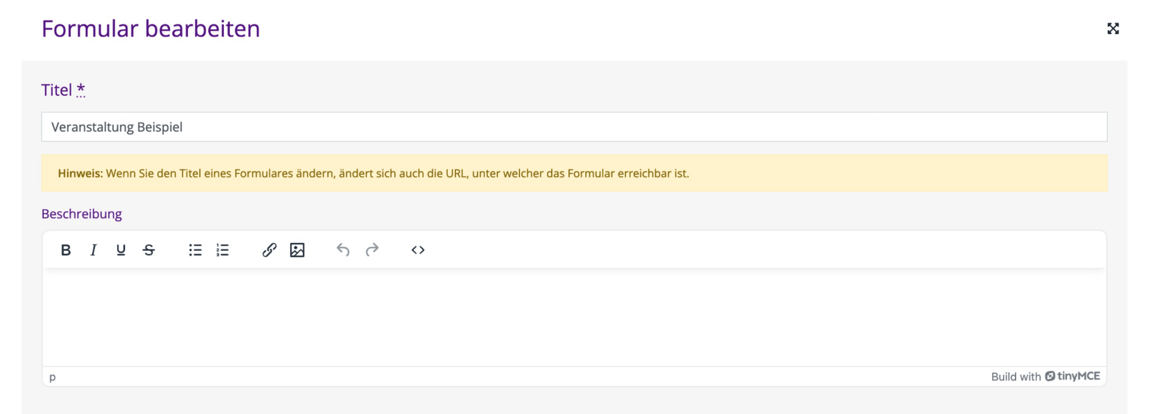
Task: Click inside the description text area
Action: (574, 317)
